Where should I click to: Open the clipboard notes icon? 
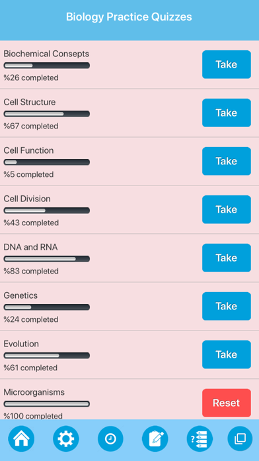tap(155, 438)
